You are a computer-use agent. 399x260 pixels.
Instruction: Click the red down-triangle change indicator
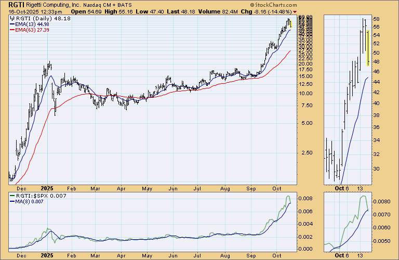tap(295, 12)
